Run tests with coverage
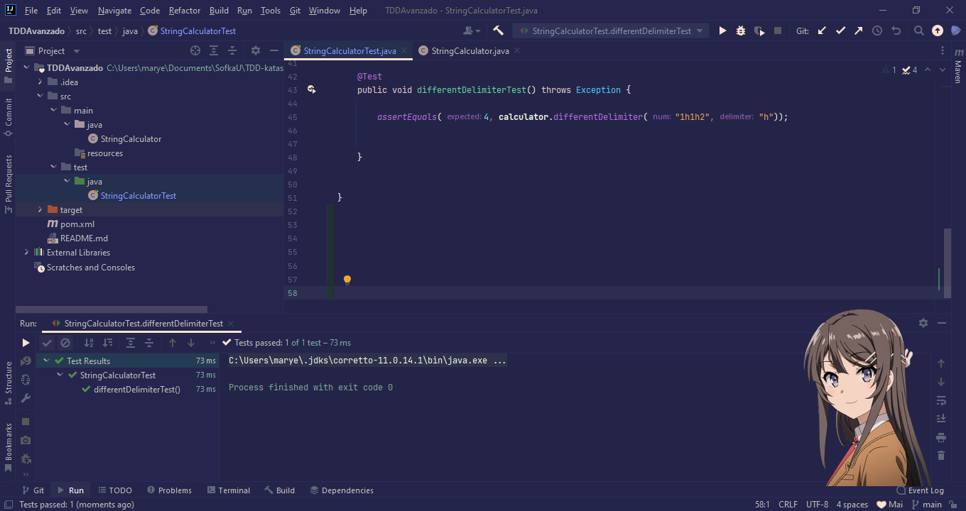The width and height of the screenshot is (966, 511). pyautogui.click(x=759, y=31)
